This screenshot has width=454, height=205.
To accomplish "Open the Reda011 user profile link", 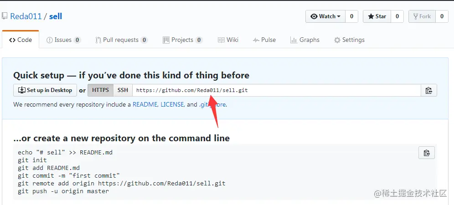I will tap(26, 16).
